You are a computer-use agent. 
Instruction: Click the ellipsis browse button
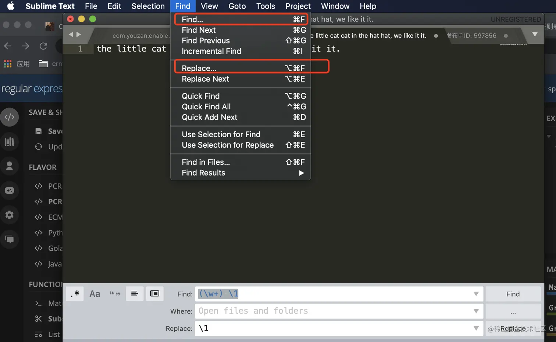(513, 311)
